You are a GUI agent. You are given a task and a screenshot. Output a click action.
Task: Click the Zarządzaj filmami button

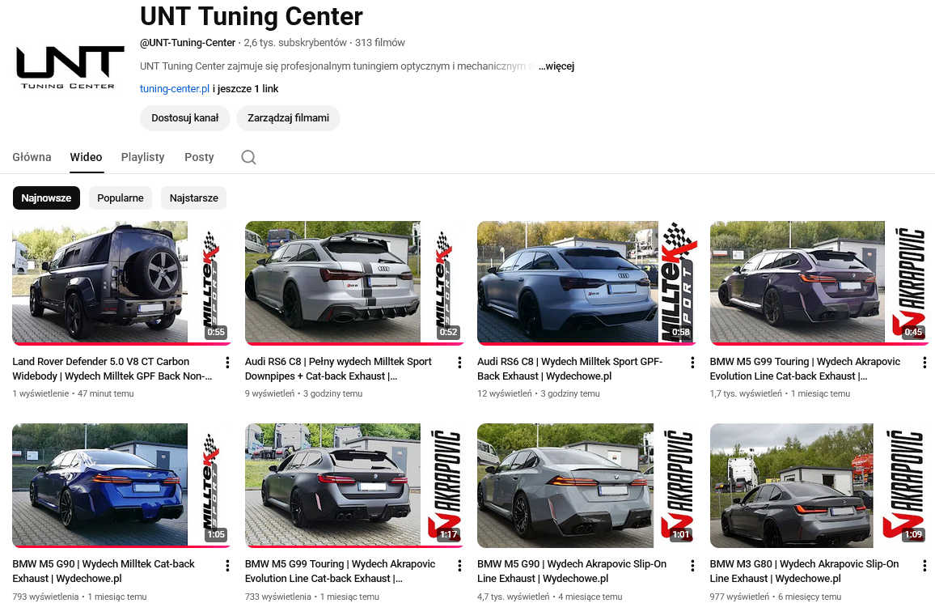tap(288, 117)
